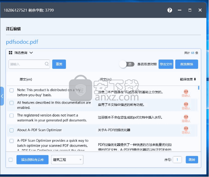
Task: Maximize the translation editor window
Action: click(x=190, y=10)
